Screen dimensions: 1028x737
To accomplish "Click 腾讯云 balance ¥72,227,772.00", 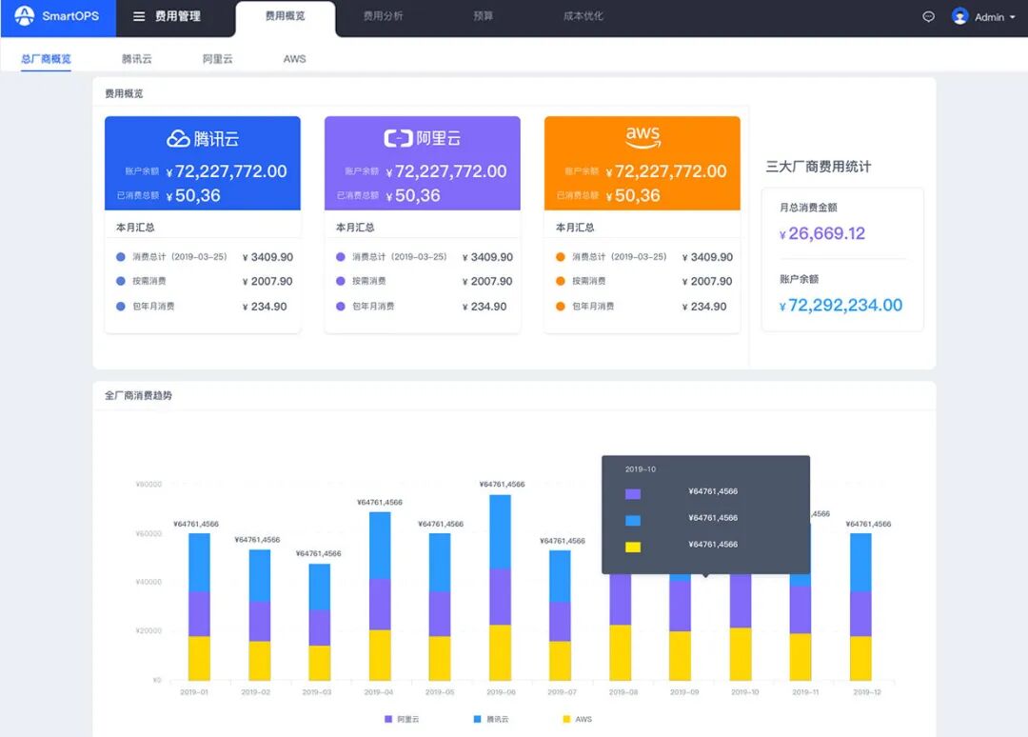I will coord(227,171).
